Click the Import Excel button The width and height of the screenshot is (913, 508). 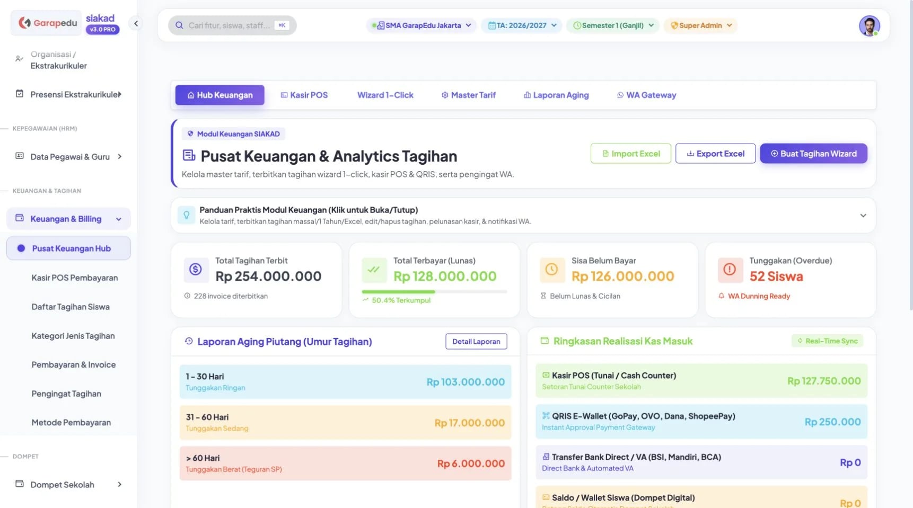[x=631, y=154]
